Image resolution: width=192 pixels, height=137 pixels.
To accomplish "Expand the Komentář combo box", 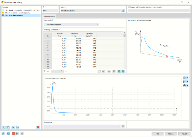I will tap(119, 126).
